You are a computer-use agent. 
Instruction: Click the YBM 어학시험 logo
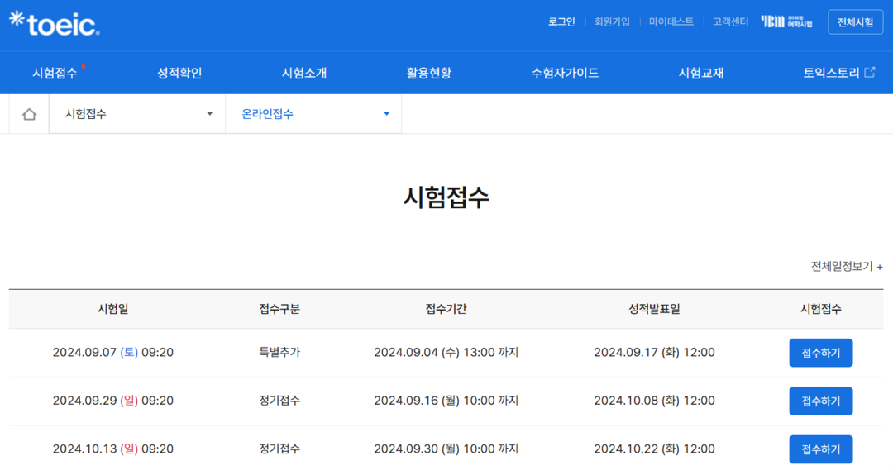coord(786,22)
